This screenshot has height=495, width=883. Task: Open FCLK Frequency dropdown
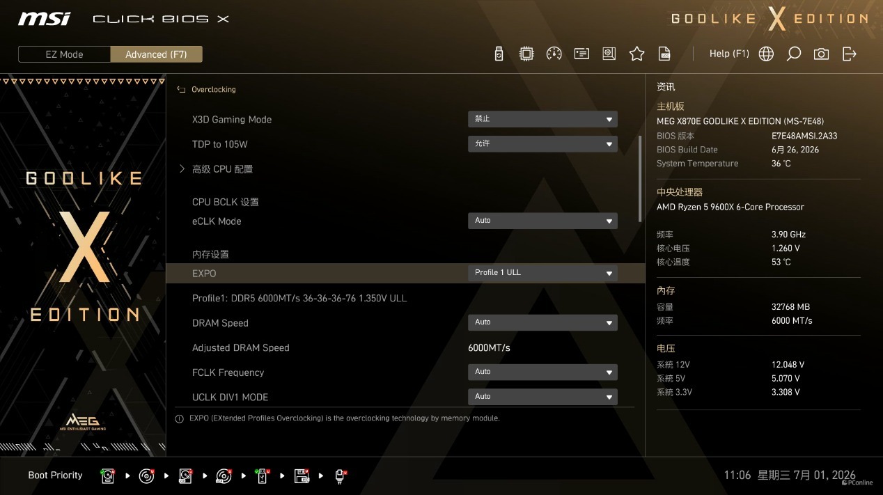[x=542, y=372]
